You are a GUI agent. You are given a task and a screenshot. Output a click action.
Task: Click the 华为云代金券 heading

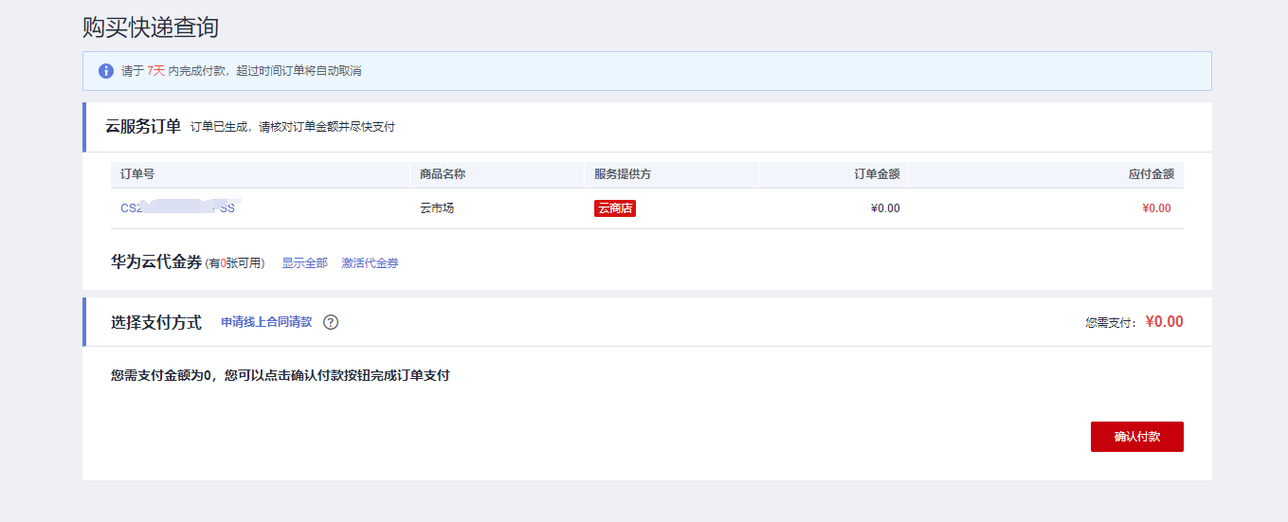156,262
